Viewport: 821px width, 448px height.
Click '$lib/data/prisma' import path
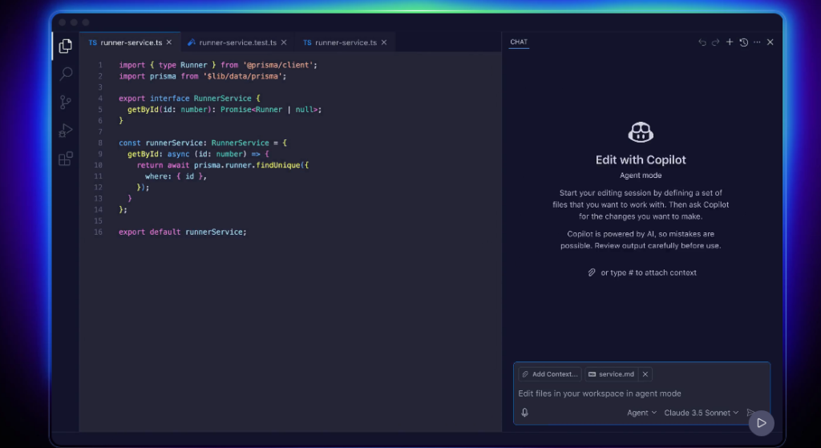(242, 76)
